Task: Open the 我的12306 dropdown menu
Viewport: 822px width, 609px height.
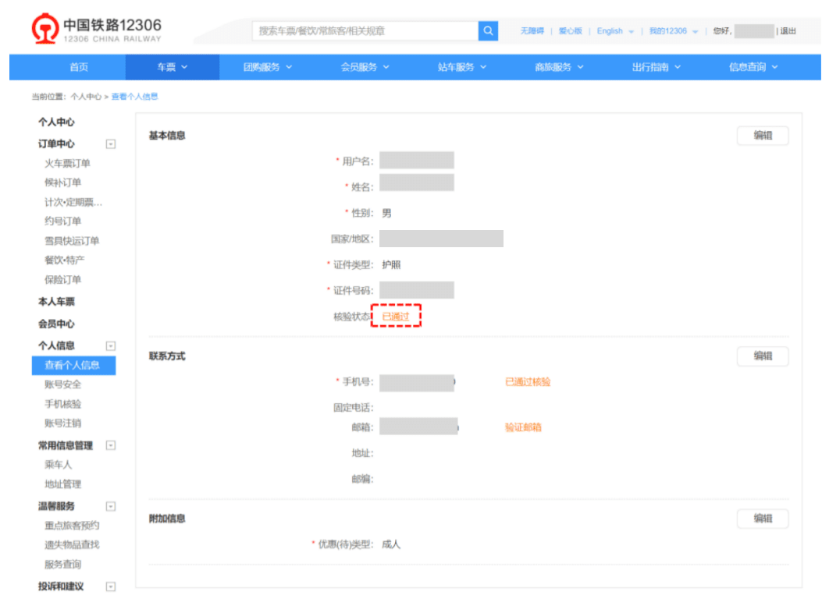Action: (673, 31)
